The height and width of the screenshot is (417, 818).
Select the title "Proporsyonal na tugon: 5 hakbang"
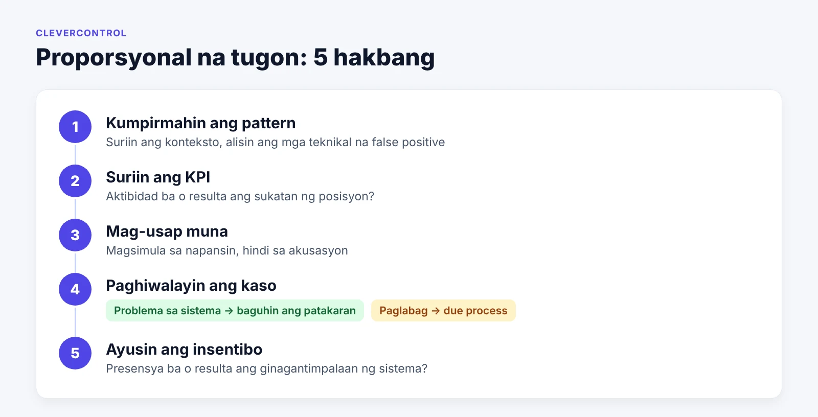click(235, 57)
